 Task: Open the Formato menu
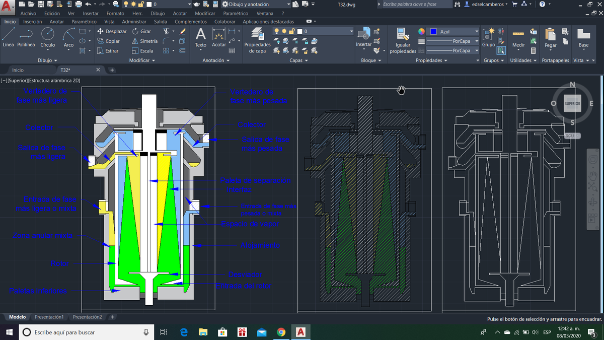point(115,13)
